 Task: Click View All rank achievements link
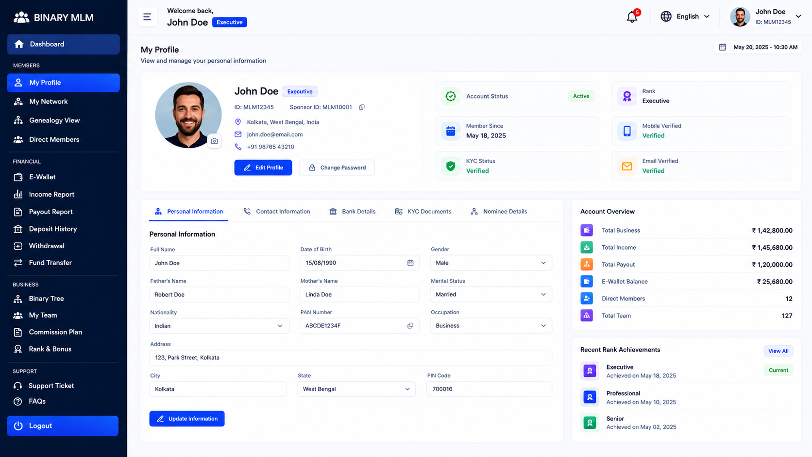click(778, 351)
